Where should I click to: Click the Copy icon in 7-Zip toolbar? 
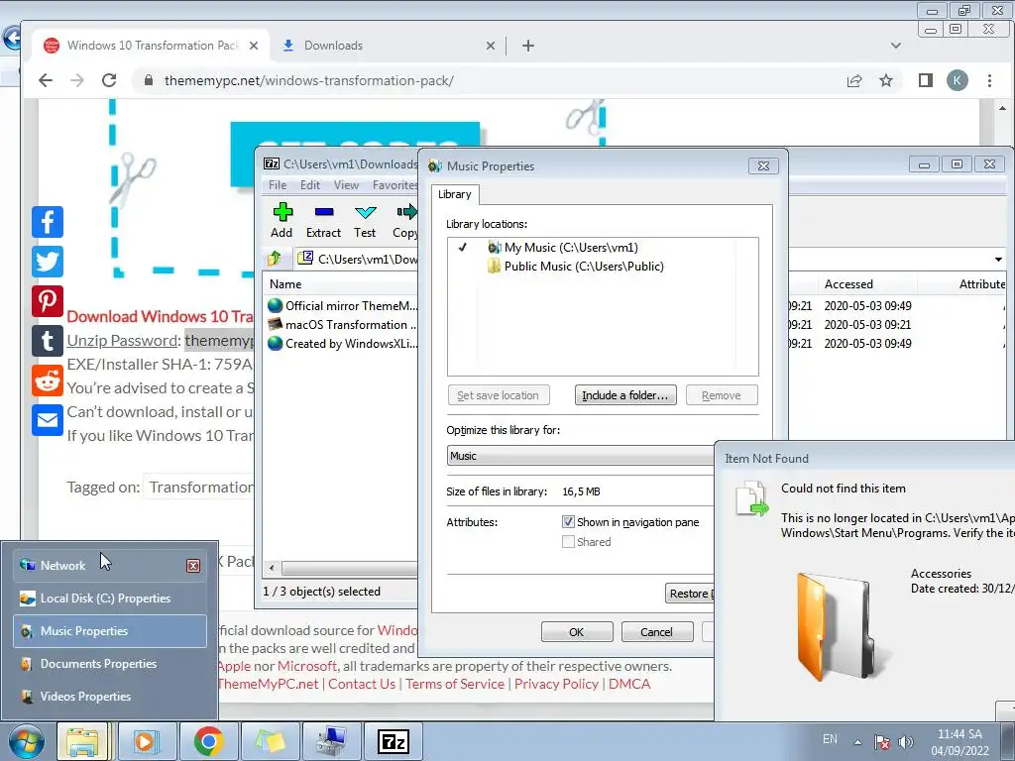tap(405, 220)
